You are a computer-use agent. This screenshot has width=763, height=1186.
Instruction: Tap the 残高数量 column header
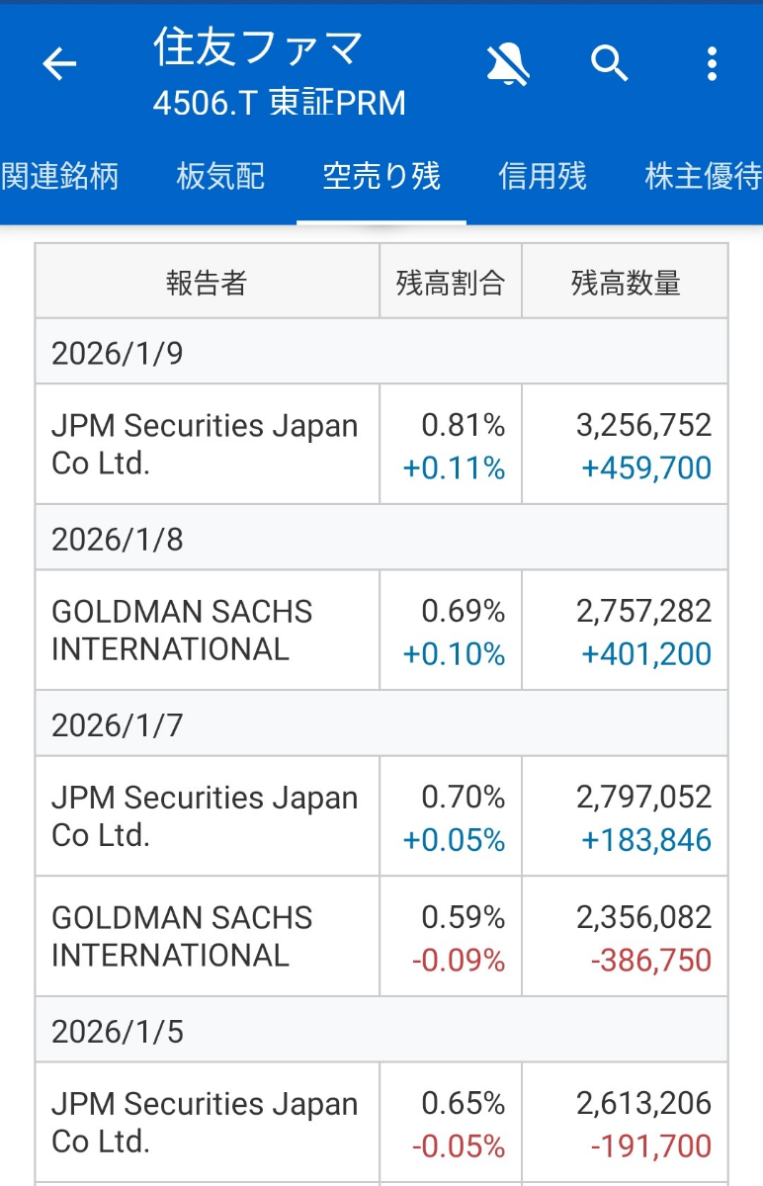coord(626,283)
